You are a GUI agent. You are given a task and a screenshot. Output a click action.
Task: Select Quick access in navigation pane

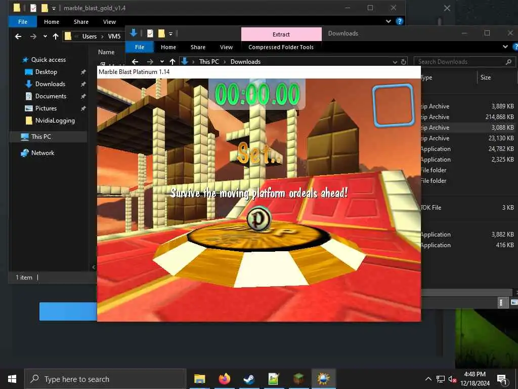[x=49, y=60]
